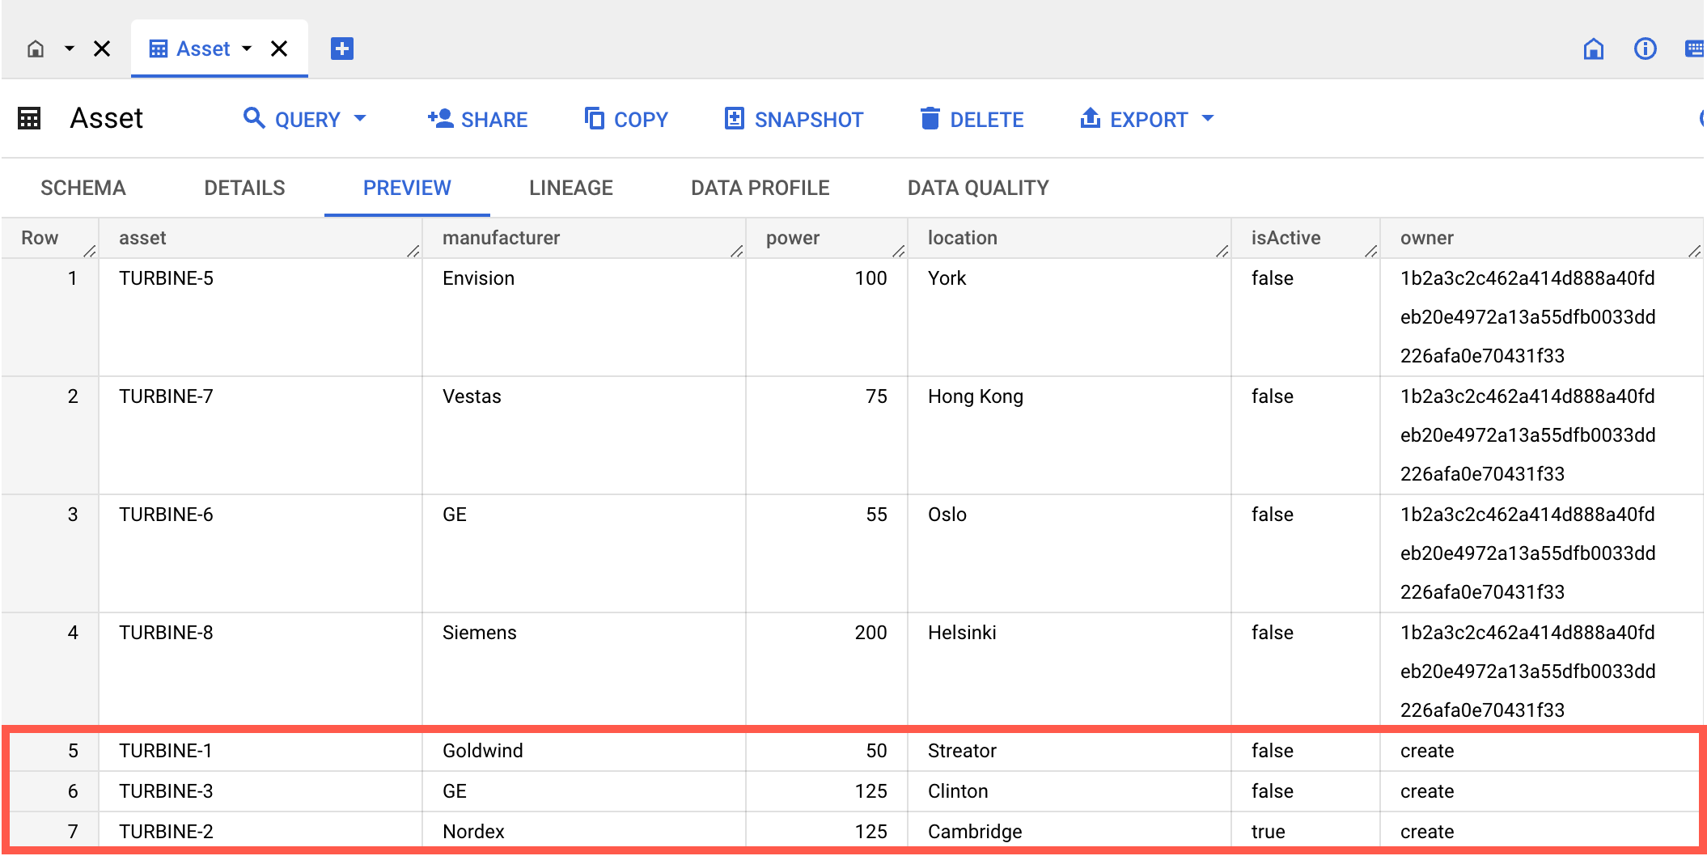Add a new tab with plus icon
The width and height of the screenshot is (1707, 856).
pyautogui.click(x=342, y=49)
